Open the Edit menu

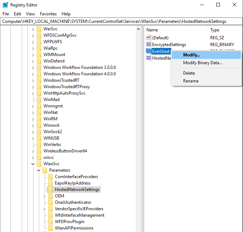tap(17, 14)
